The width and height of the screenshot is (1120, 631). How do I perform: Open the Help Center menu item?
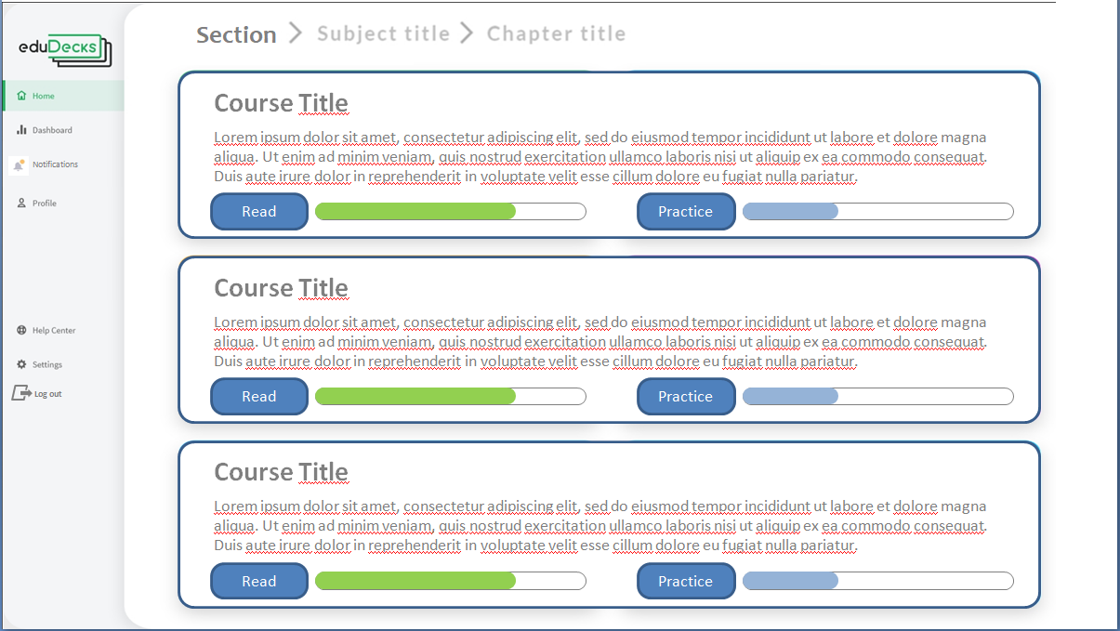[x=54, y=331]
